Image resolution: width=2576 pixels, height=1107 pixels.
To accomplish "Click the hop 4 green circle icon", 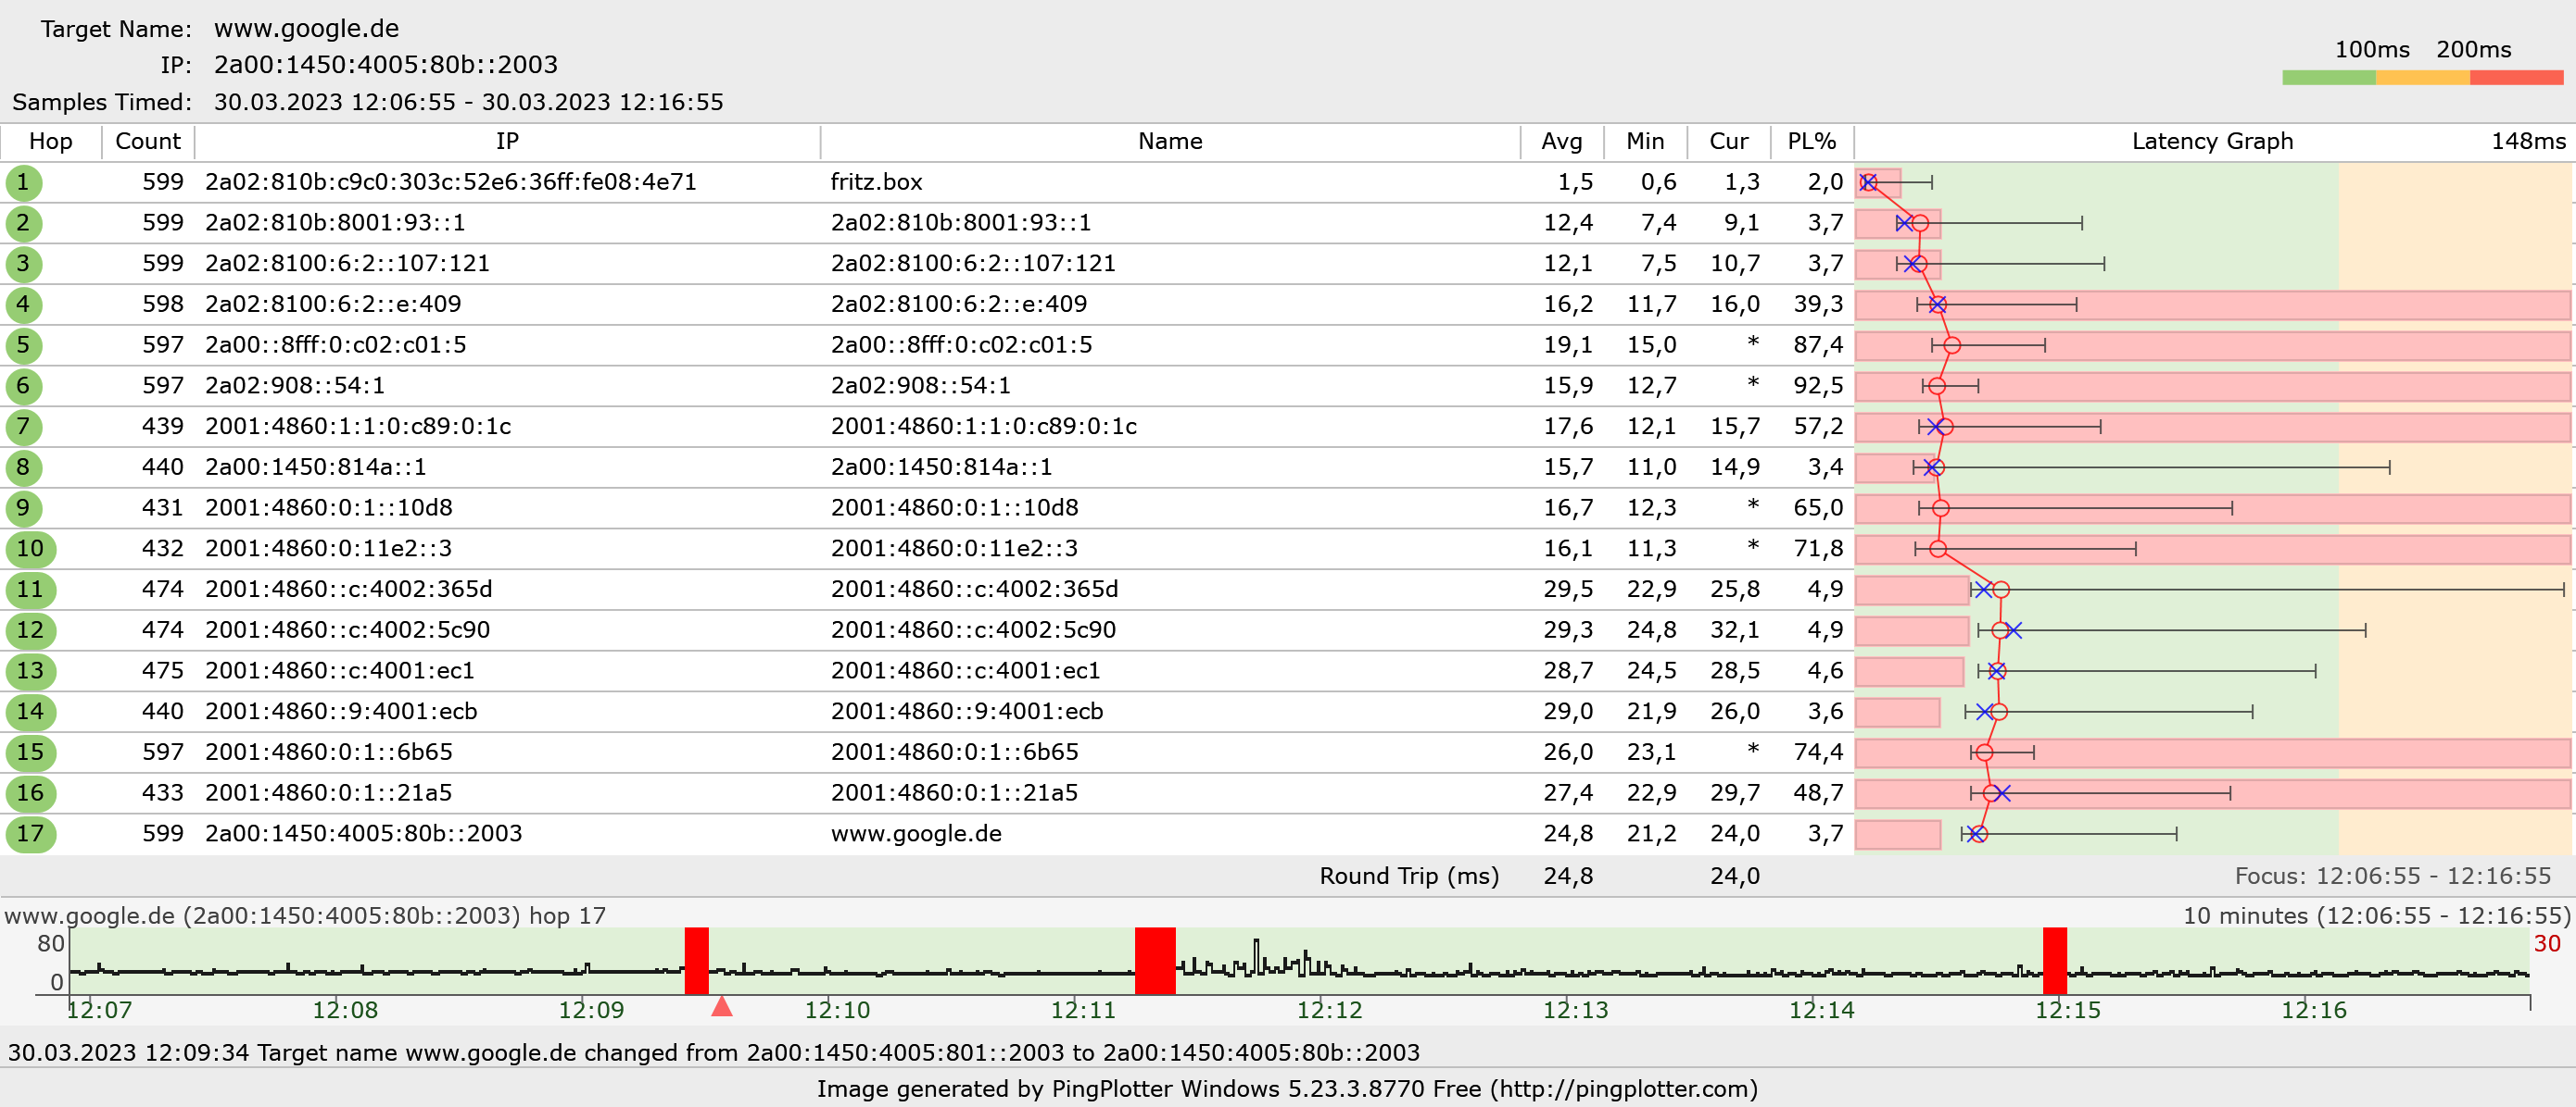I will (23, 305).
